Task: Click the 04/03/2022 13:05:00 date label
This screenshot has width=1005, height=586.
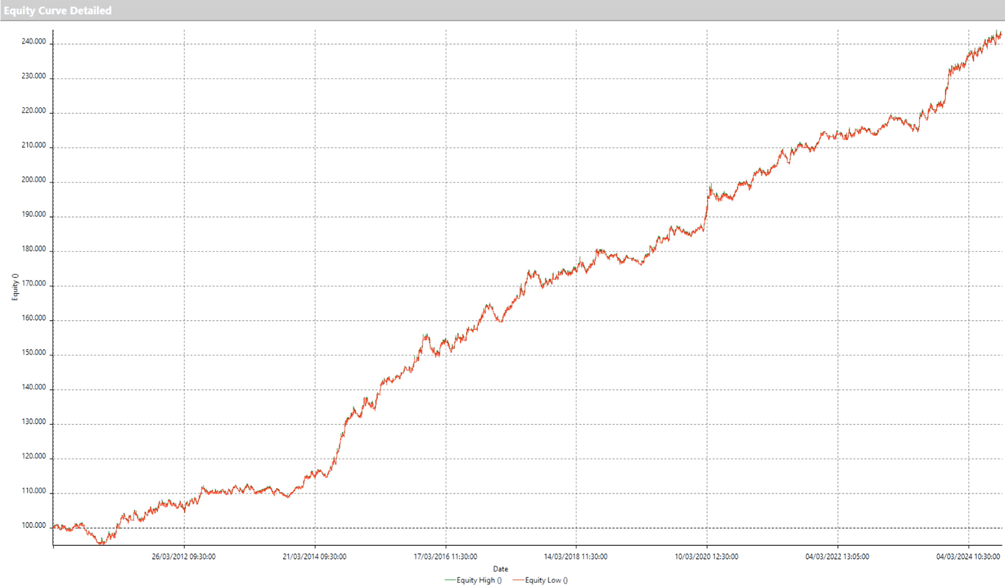Action: click(x=837, y=556)
